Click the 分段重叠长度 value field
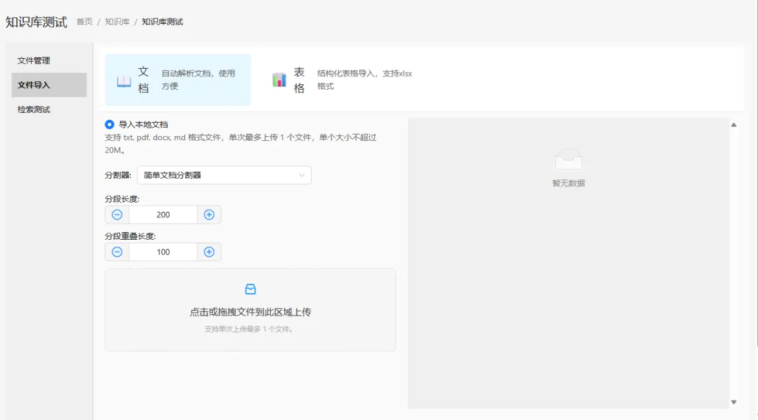This screenshot has height=420, width=758. (163, 252)
